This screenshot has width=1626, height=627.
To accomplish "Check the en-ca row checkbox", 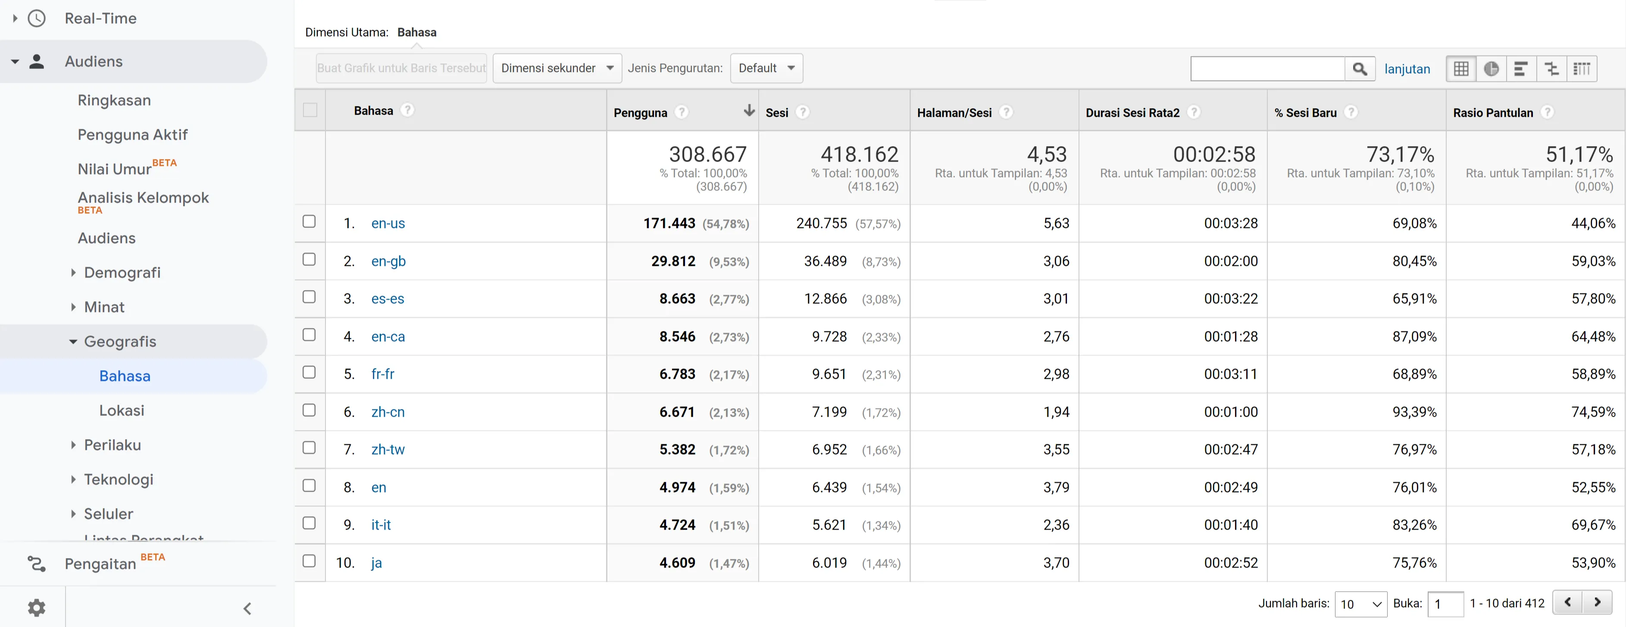I will [x=310, y=334].
